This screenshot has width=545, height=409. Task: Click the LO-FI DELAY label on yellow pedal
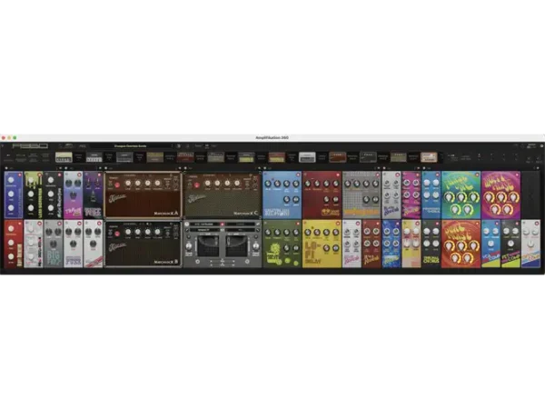click(x=314, y=252)
